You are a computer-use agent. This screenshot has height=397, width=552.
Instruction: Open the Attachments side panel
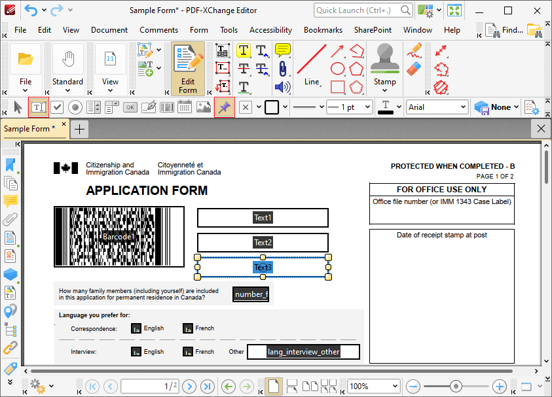point(10,219)
